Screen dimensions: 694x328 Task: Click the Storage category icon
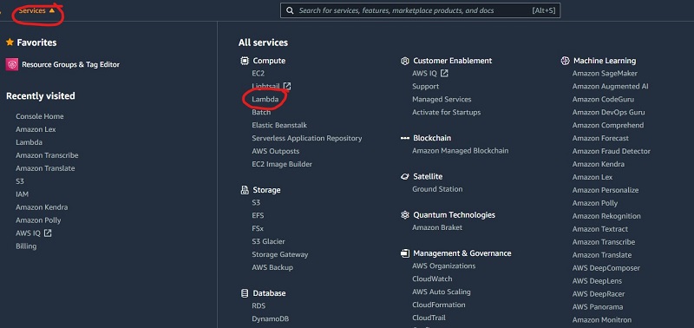click(x=245, y=190)
